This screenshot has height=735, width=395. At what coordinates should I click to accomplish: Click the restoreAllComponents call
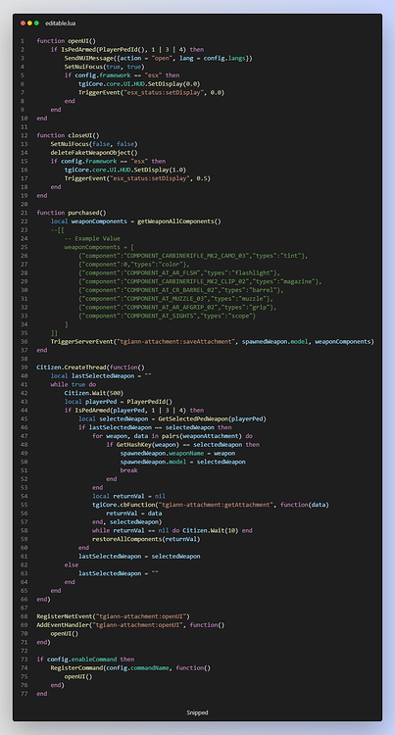[x=146, y=539]
